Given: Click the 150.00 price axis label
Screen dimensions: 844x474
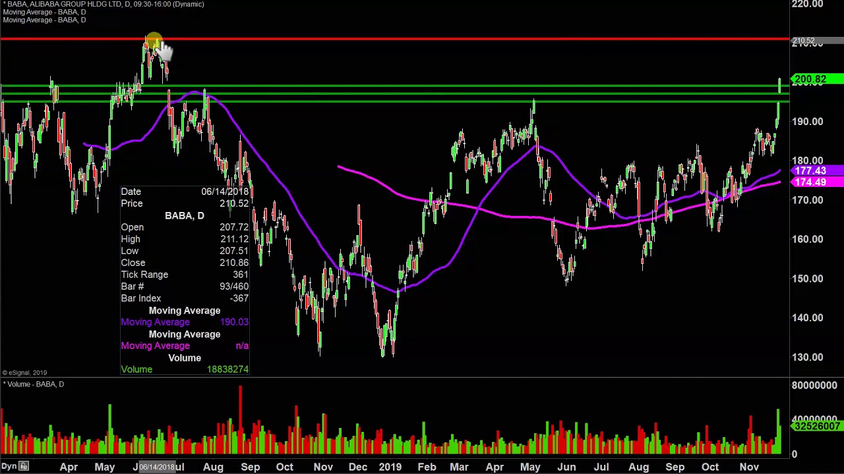Looking at the screenshot, I should (x=808, y=278).
